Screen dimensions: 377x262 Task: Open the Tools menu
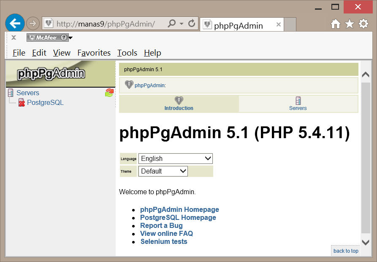click(127, 53)
